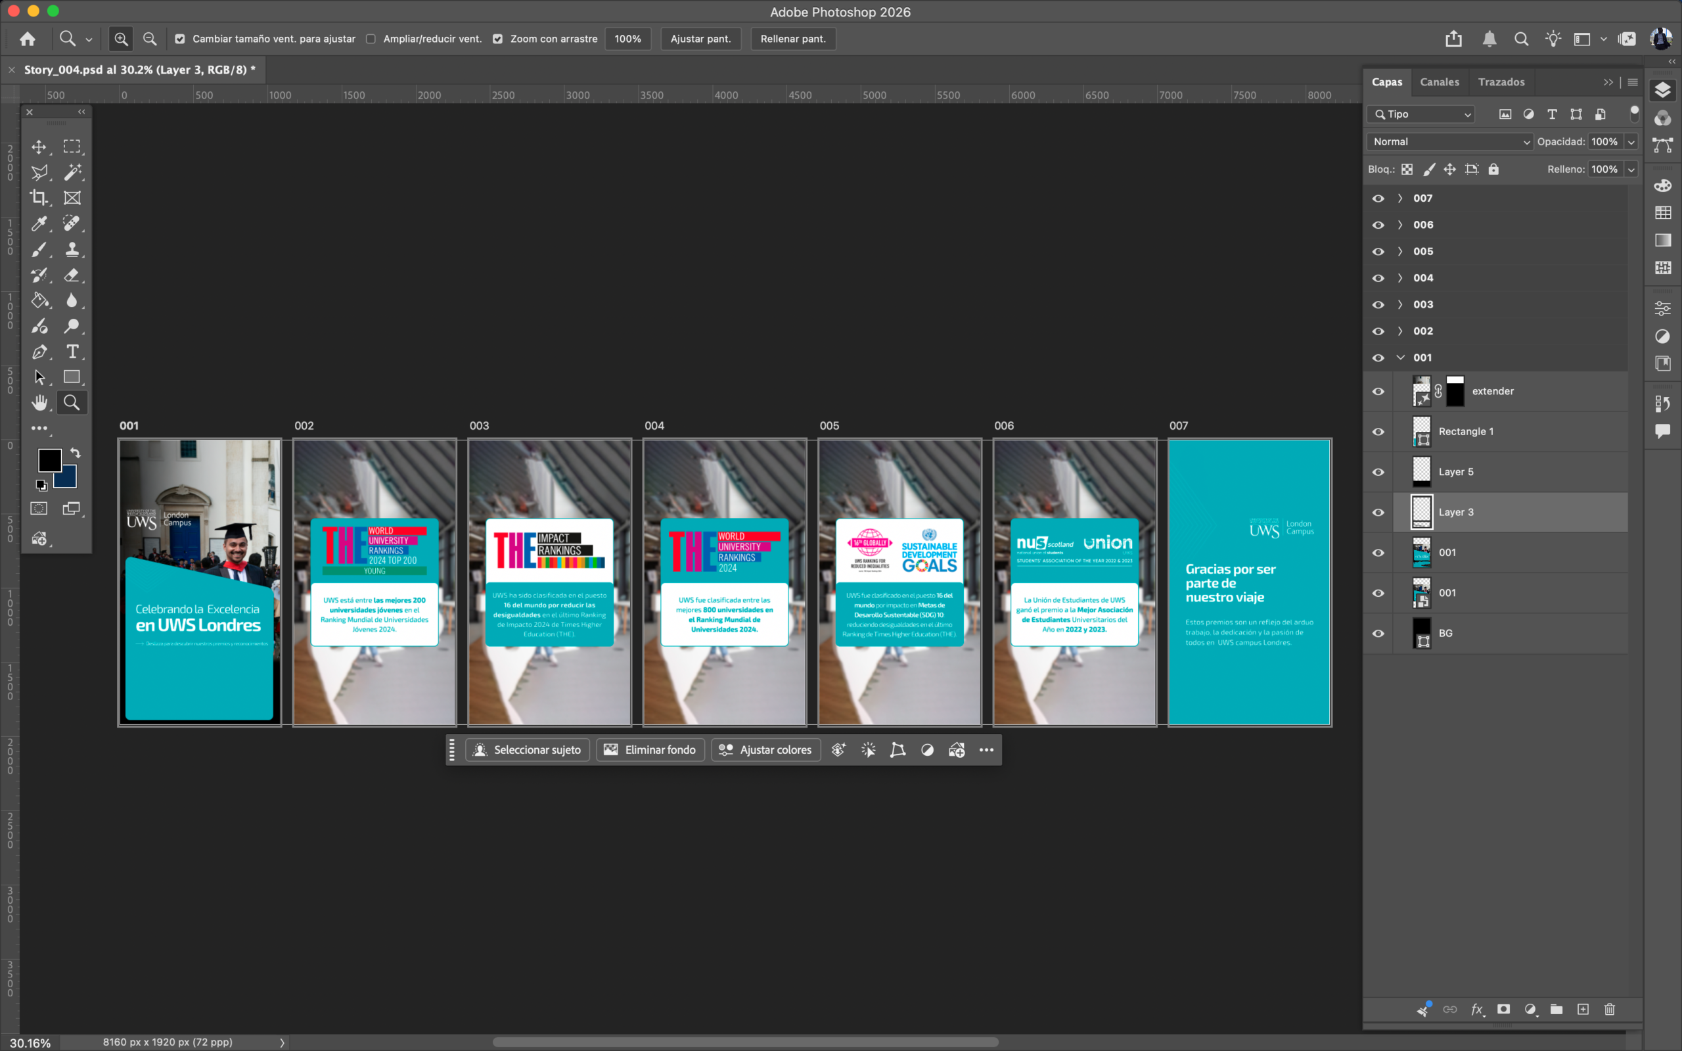Image resolution: width=1682 pixels, height=1051 pixels.
Task: Hide the extender layer
Action: (1378, 391)
